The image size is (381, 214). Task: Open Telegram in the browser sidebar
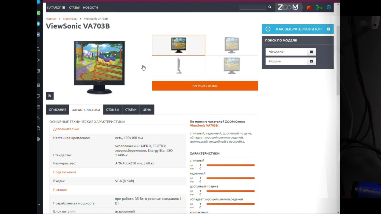[x=39, y=24]
